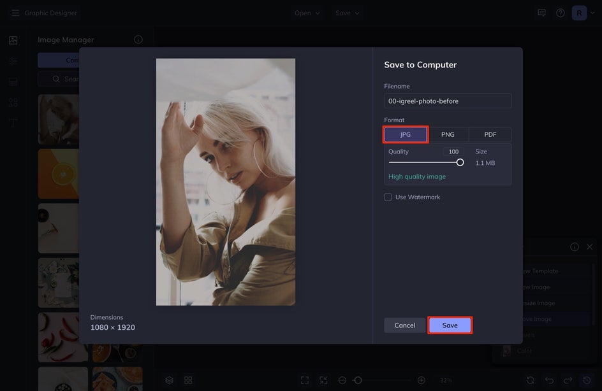Open the grid view icon in bottom bar
602x391 pixels.
188,380
